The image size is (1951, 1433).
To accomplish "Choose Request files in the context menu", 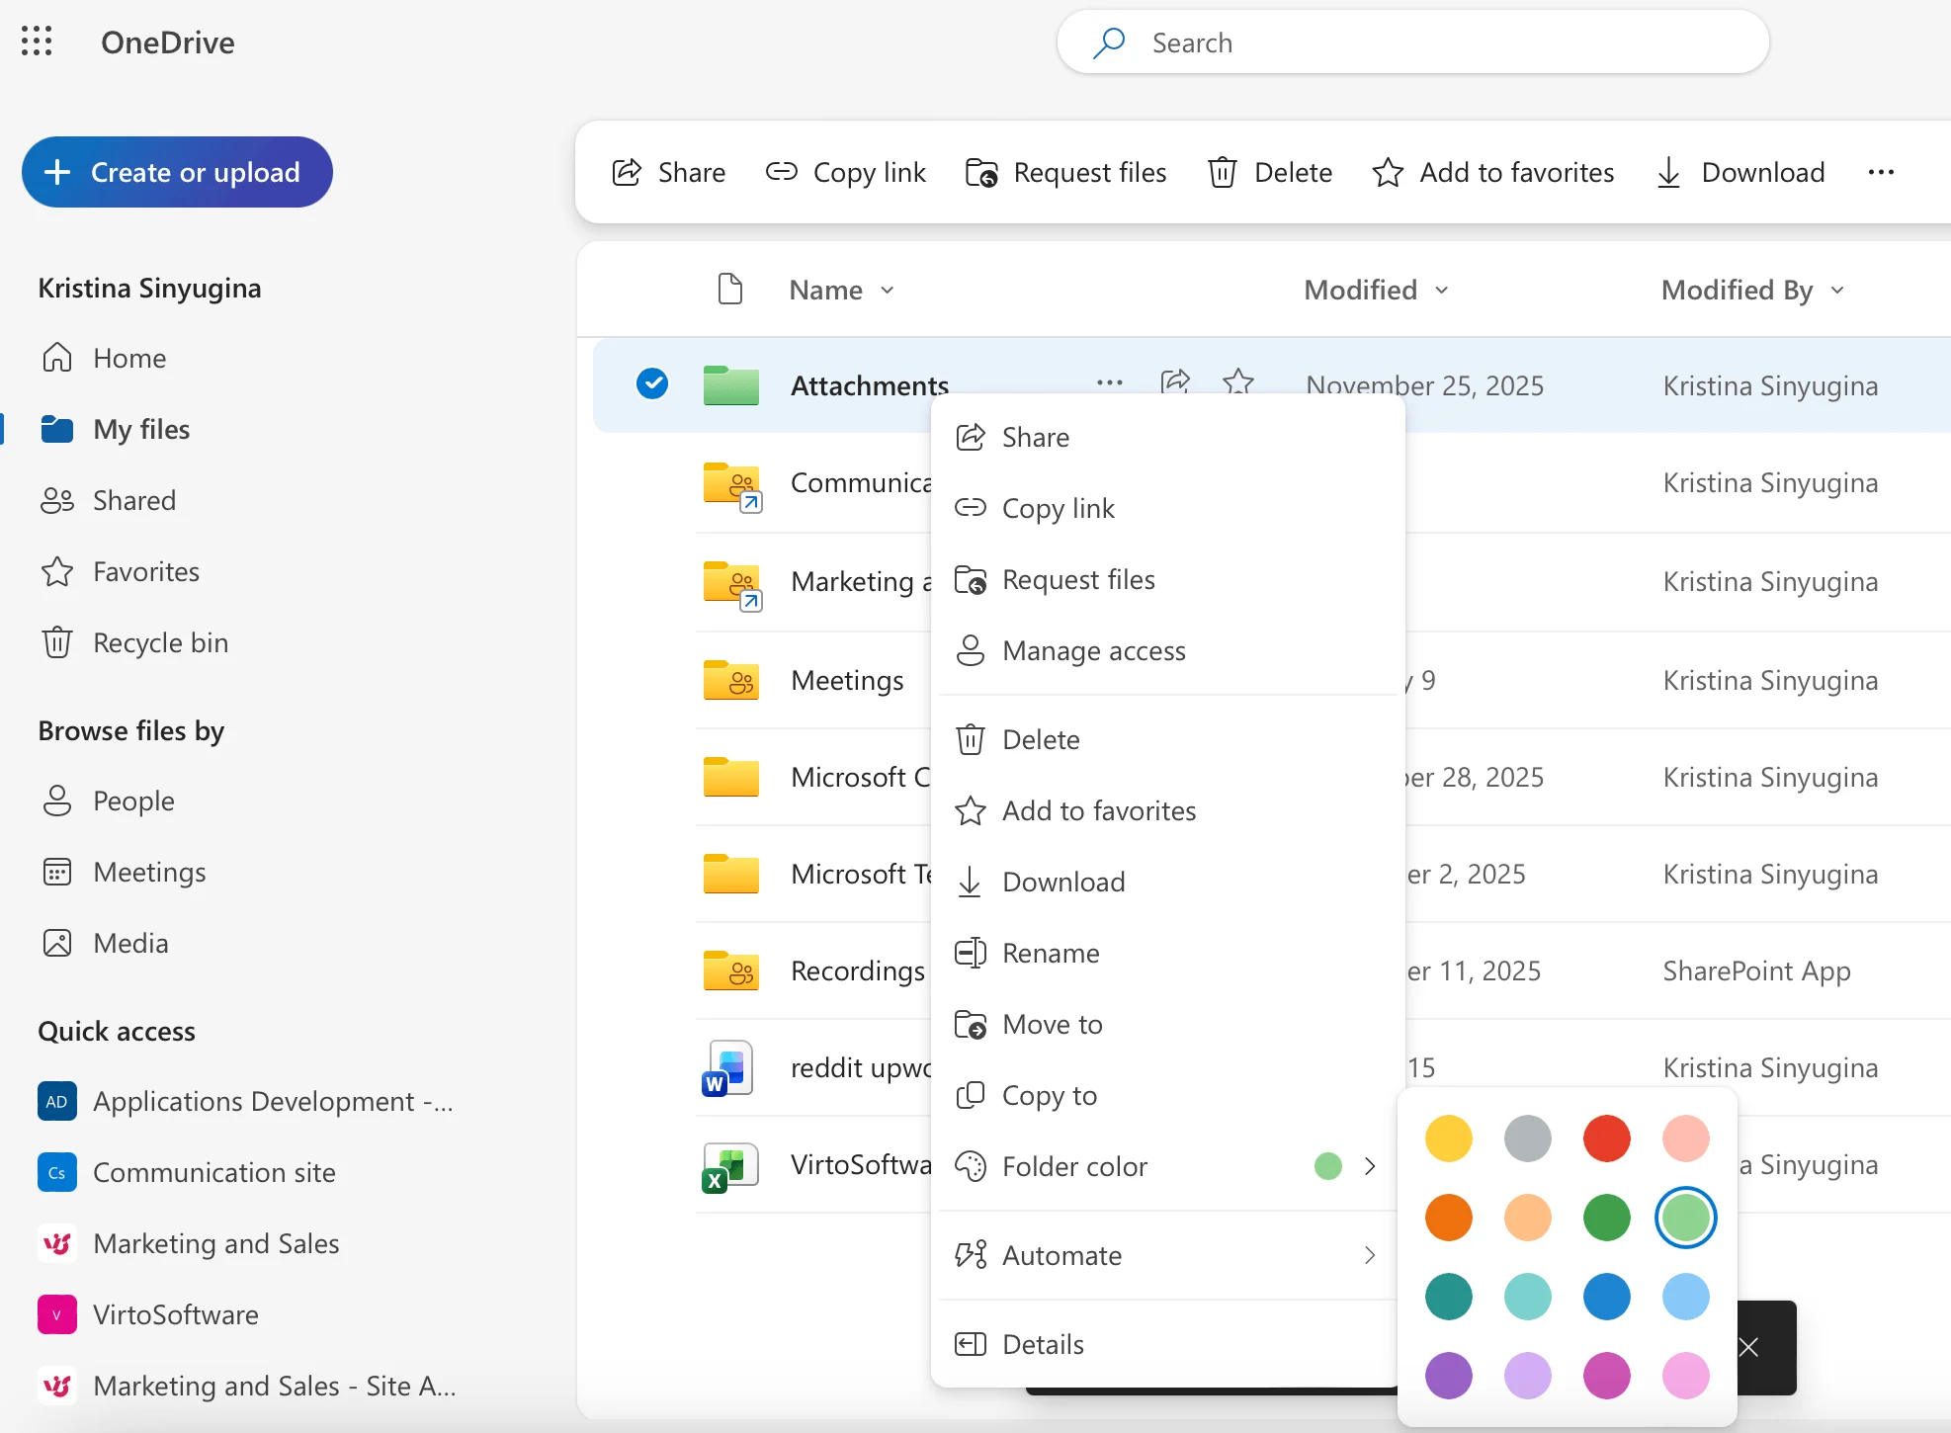I will (x=1167, y=579).
